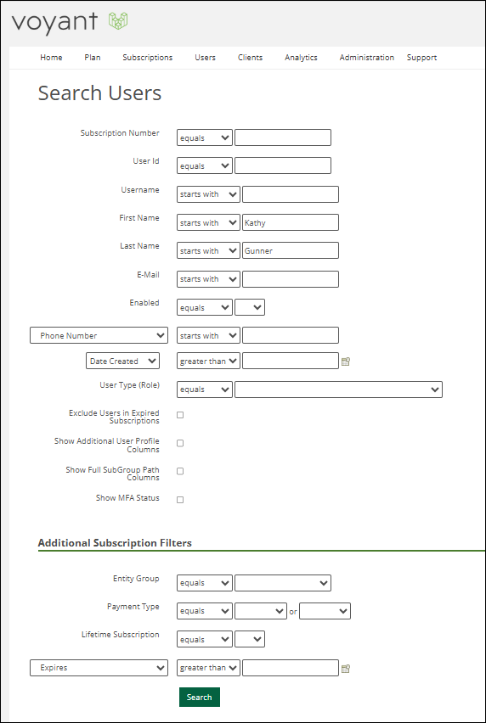Screen dimensions: 486x723
Task: Click the Last Name field containing Gunner
Action: tap(291, 250)
